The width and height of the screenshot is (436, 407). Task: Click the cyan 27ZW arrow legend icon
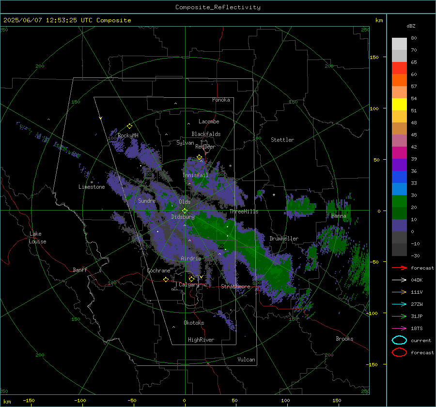[399, 304]
